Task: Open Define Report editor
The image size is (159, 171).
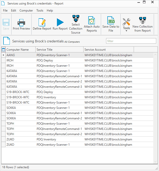Action: pos(42,24)
